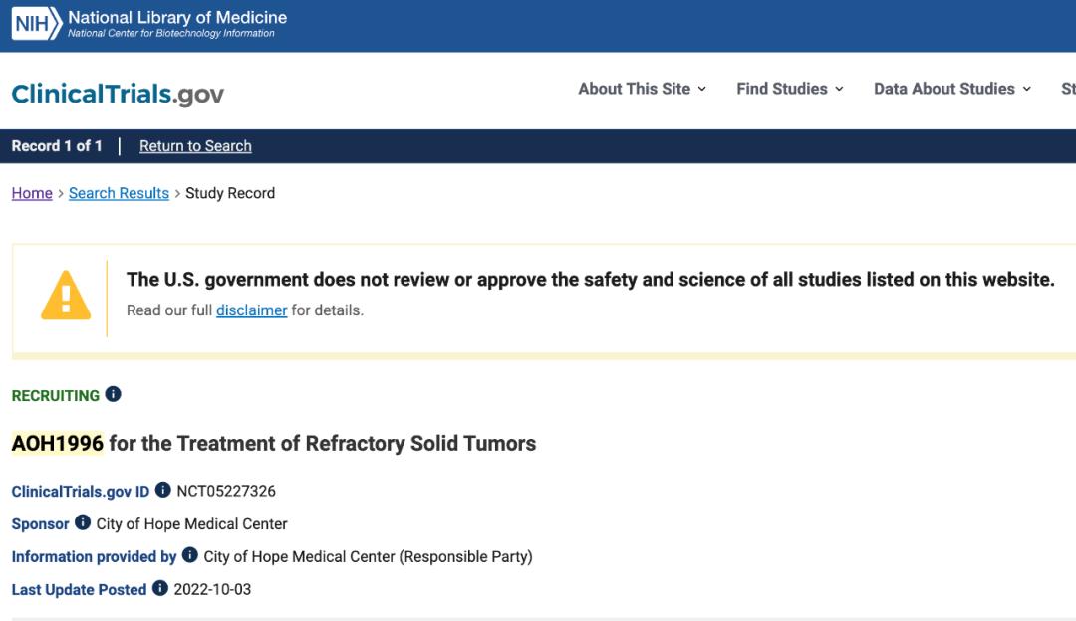This screenshot has width=1076, height=621.
Task: Click the Study Record breadcrumb text
Action: point(230,193)
